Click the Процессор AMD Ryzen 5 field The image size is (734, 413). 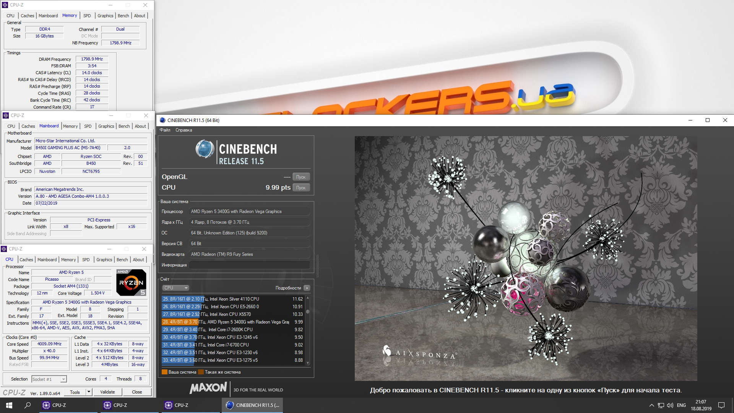pos(250,211)
